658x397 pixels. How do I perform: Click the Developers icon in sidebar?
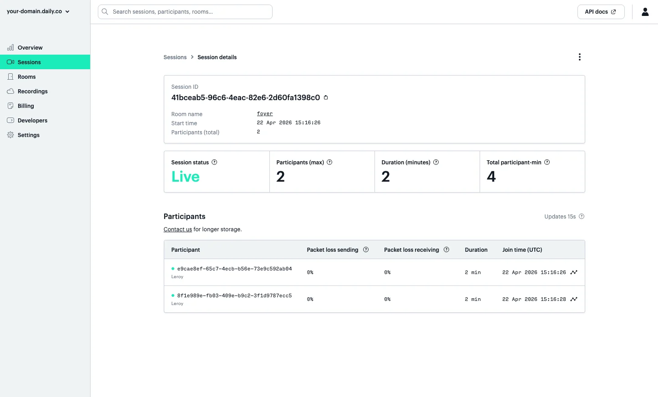click(x=10, y=120)
